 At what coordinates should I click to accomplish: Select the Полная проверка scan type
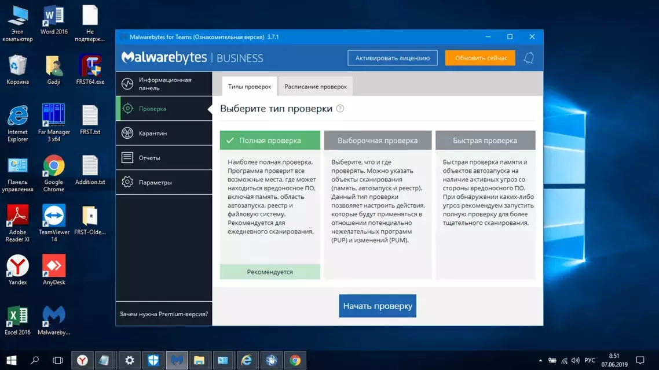point(270,140)
